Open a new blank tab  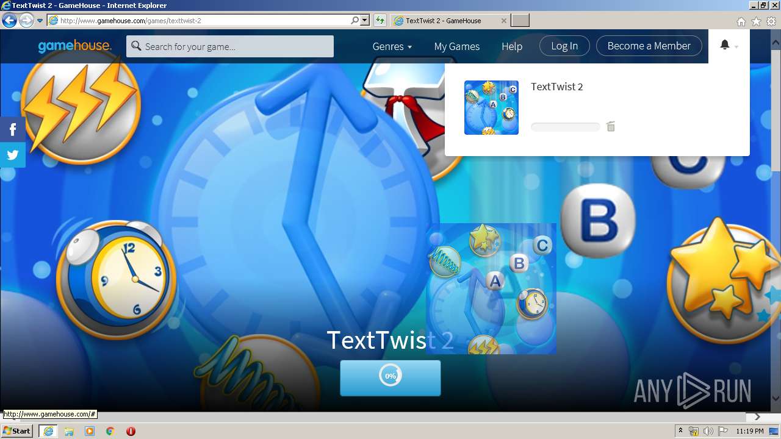(520, 21)
